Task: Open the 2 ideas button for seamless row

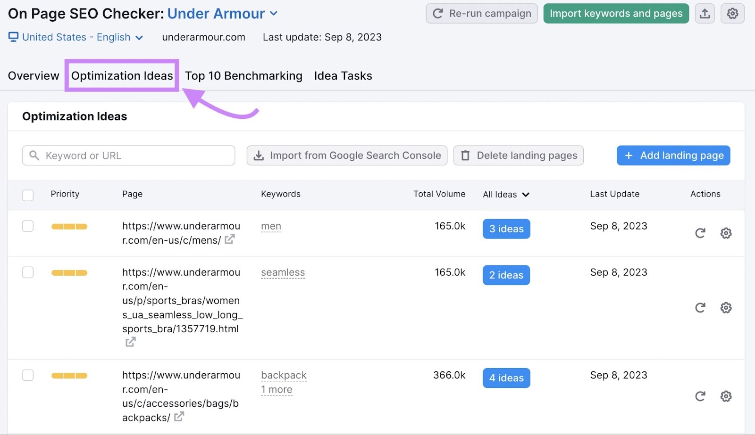Action: [x=506, y=275]
